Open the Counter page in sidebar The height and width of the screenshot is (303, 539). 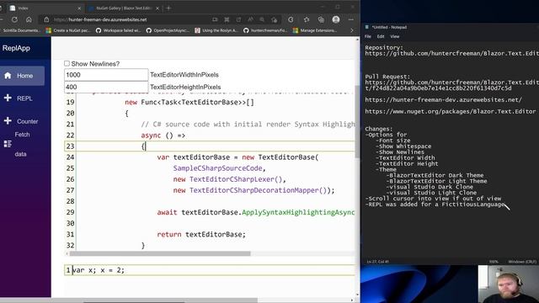tap(23, 121)
